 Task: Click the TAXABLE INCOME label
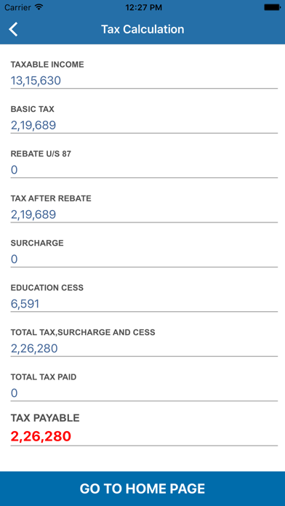47,65
